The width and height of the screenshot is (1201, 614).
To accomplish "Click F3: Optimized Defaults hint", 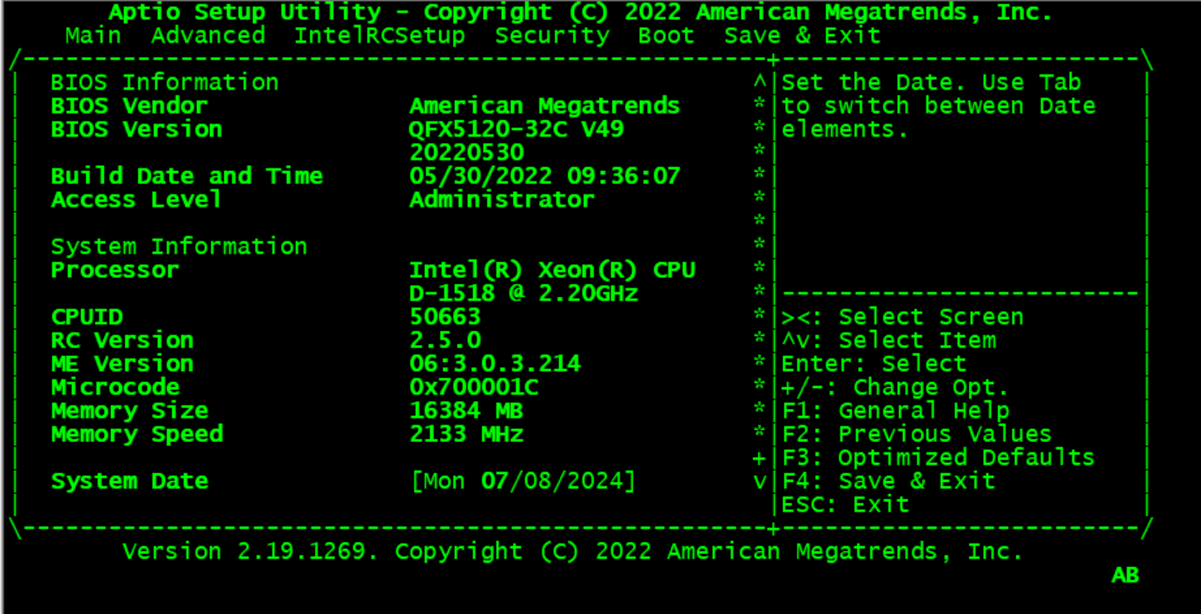I will (x=938, y=458).
